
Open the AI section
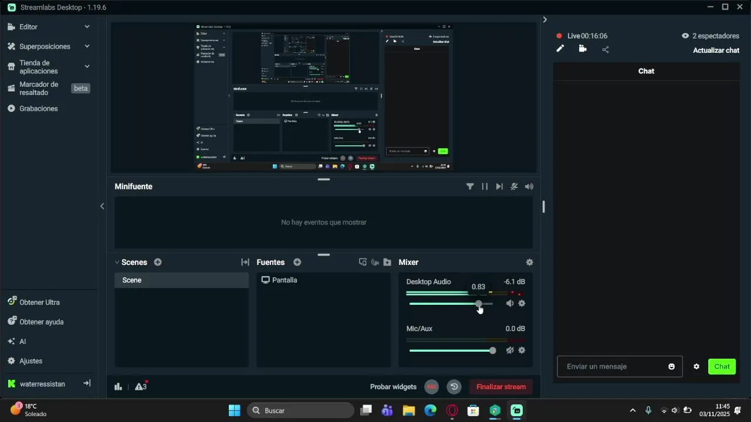(x=22, y=342)
